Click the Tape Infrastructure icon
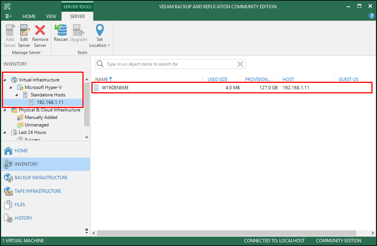The width and height of the screenshot is (377, 246). pos(8,191)
